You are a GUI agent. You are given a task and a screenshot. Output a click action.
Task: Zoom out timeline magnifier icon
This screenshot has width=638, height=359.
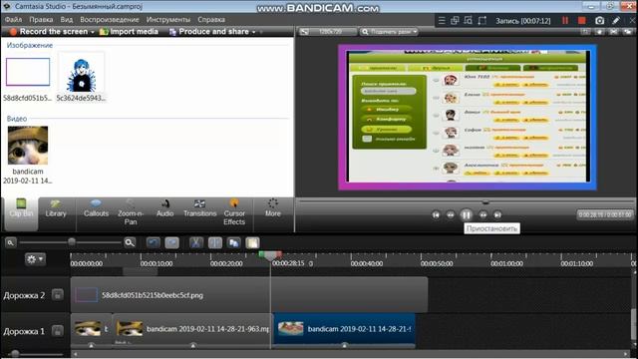click(11, 242)
